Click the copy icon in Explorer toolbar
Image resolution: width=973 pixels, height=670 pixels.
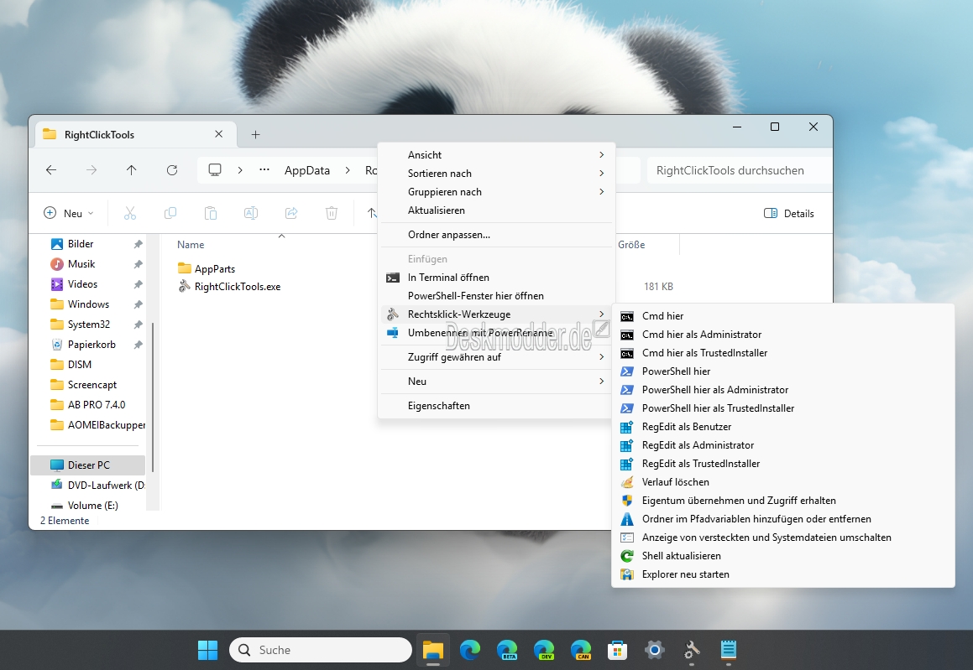(170, 213)
